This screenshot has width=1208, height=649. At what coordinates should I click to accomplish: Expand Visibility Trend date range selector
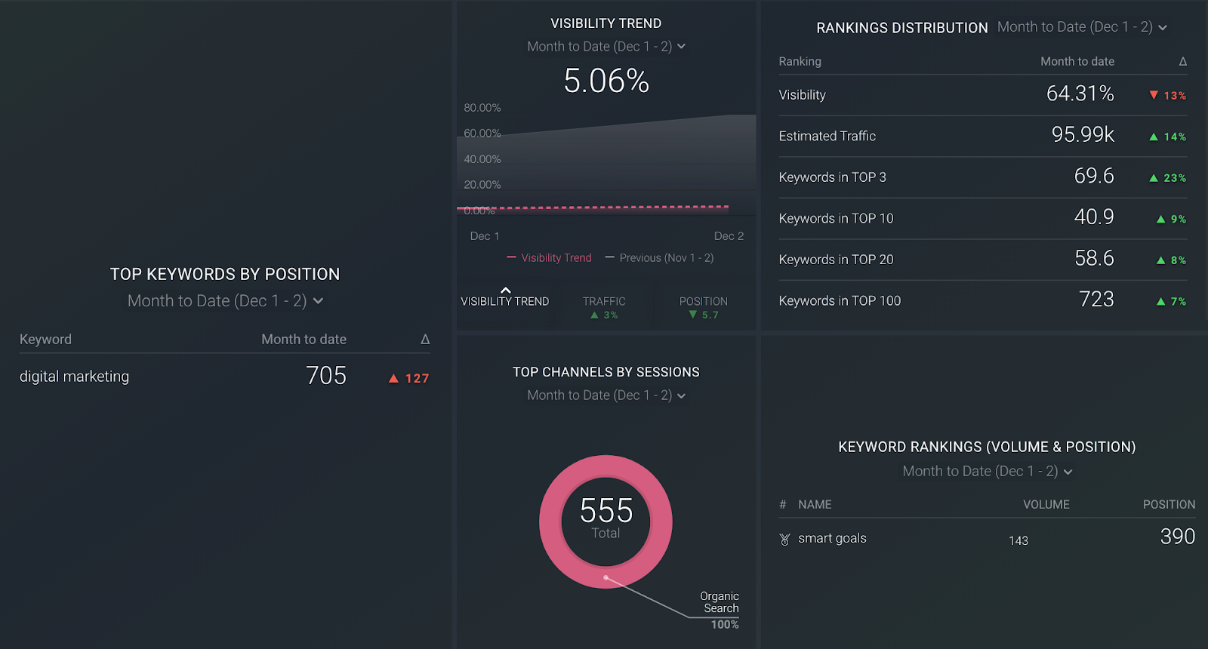click(x=606, y=47)
